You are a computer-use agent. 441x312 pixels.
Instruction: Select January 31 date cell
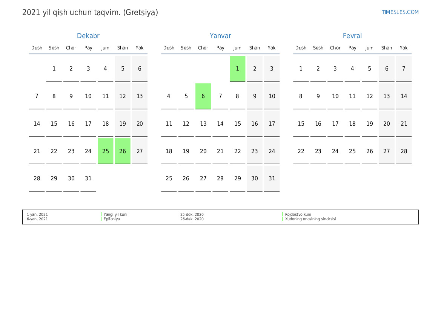point(272,178)
